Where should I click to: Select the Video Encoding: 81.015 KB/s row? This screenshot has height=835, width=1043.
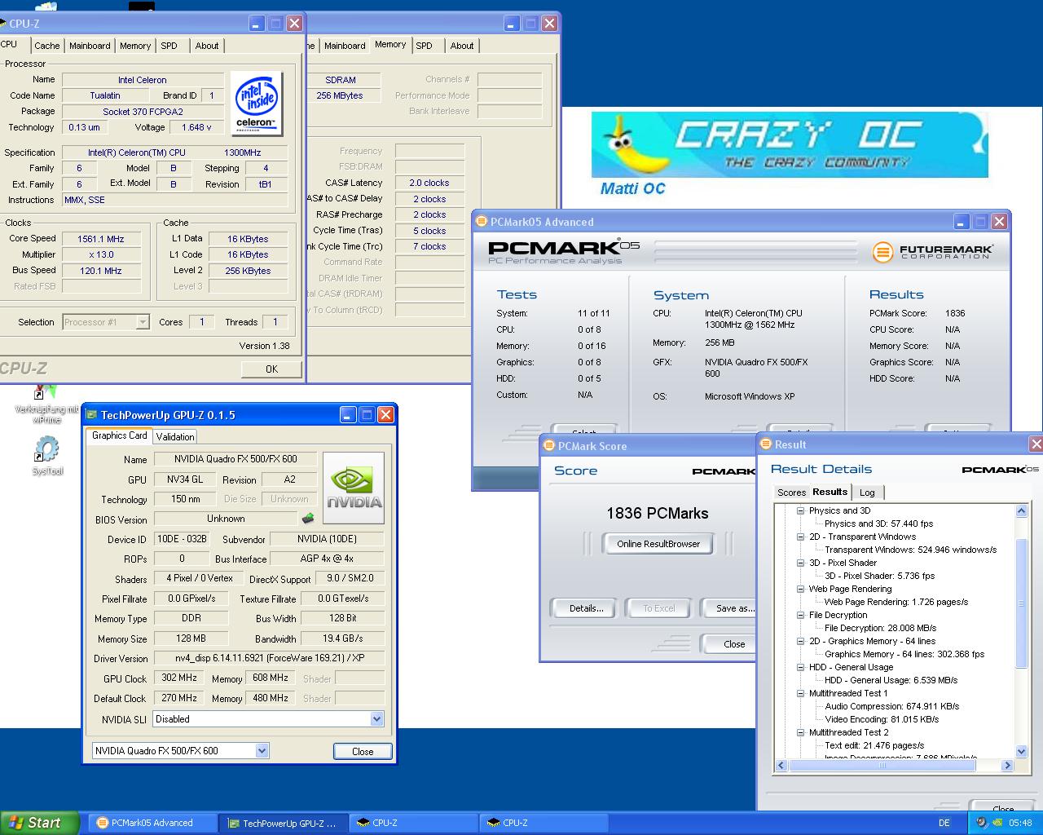(x=882, y=719)
